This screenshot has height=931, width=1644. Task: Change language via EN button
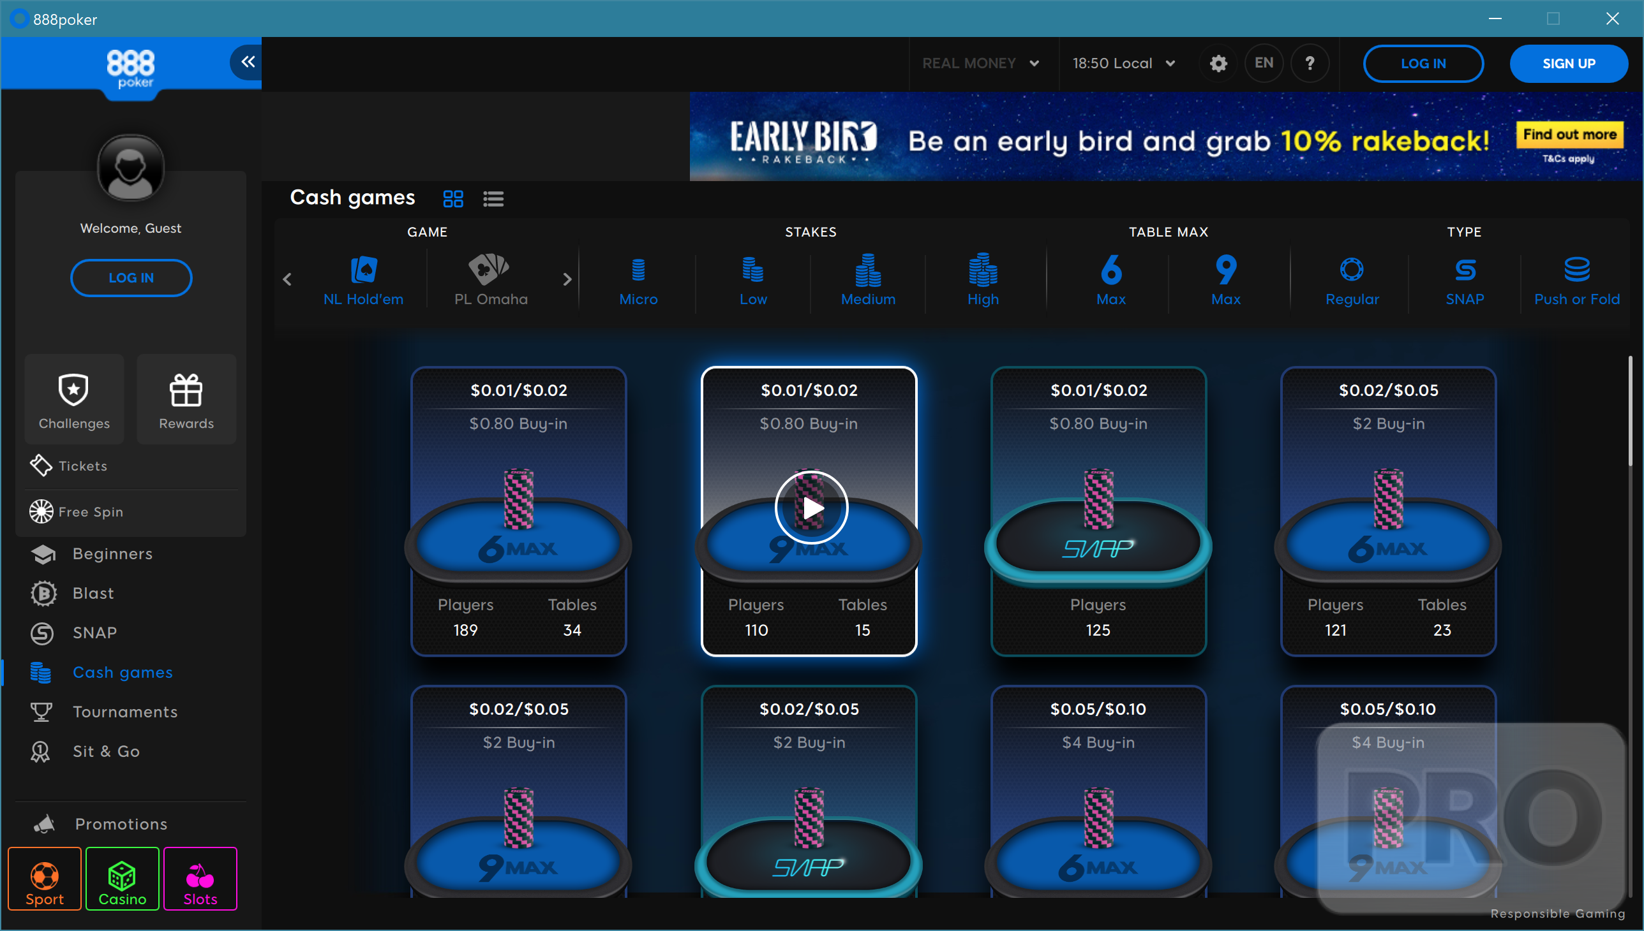(1263, 63)
